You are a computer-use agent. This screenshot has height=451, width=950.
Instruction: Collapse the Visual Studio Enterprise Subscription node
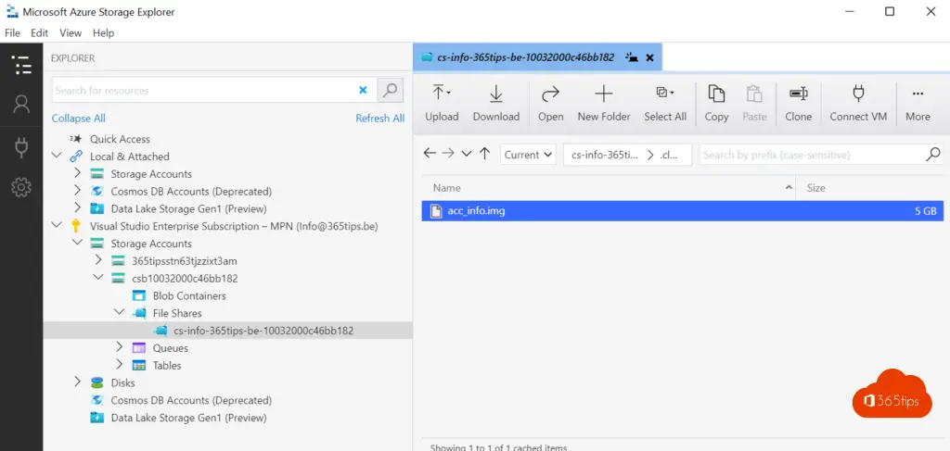[x=57, y=226]
